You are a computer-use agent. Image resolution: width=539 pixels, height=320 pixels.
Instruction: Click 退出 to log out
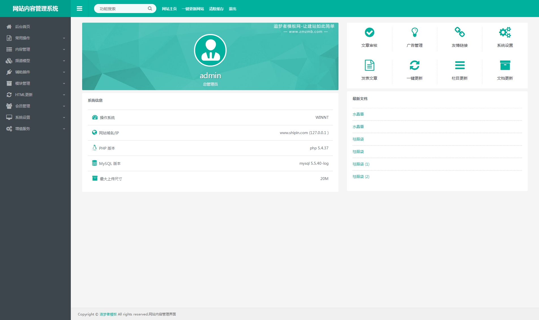click(232, 9)
